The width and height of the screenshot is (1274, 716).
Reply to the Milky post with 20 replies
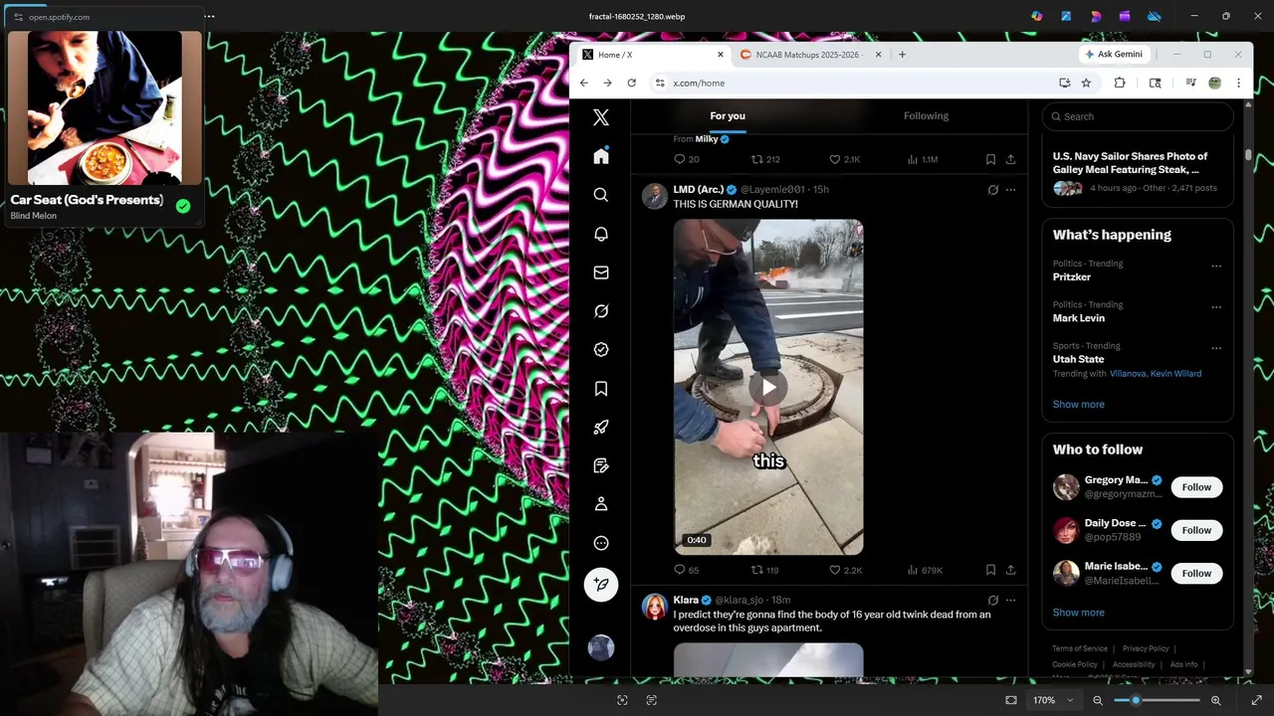pos(680,159)
